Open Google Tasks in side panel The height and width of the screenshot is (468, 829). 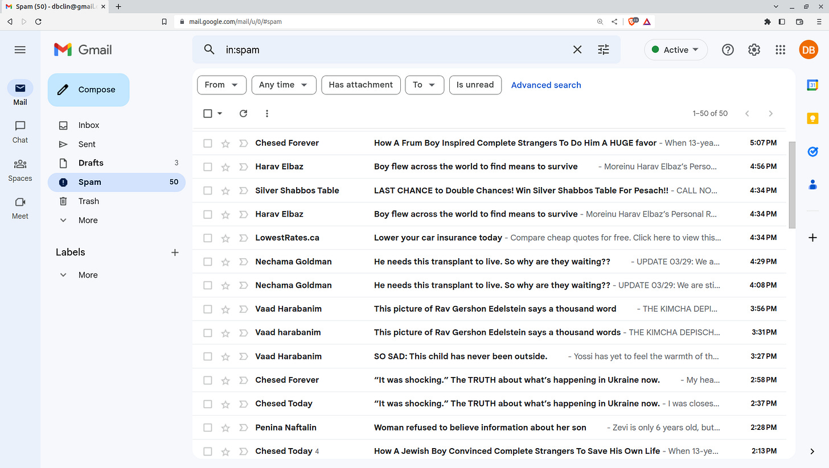click(x=812, y=151)
